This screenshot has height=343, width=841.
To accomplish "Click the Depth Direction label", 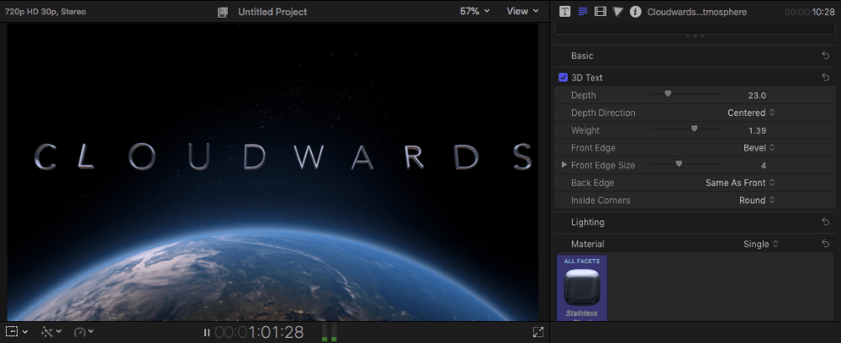I will pyautogui.click(x=603, y=113).
